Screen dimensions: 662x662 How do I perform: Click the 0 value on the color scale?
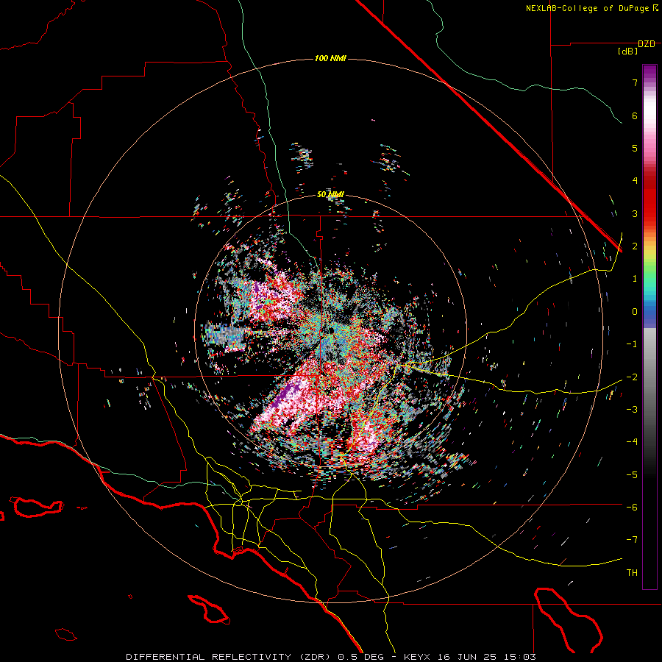[635, 312]
